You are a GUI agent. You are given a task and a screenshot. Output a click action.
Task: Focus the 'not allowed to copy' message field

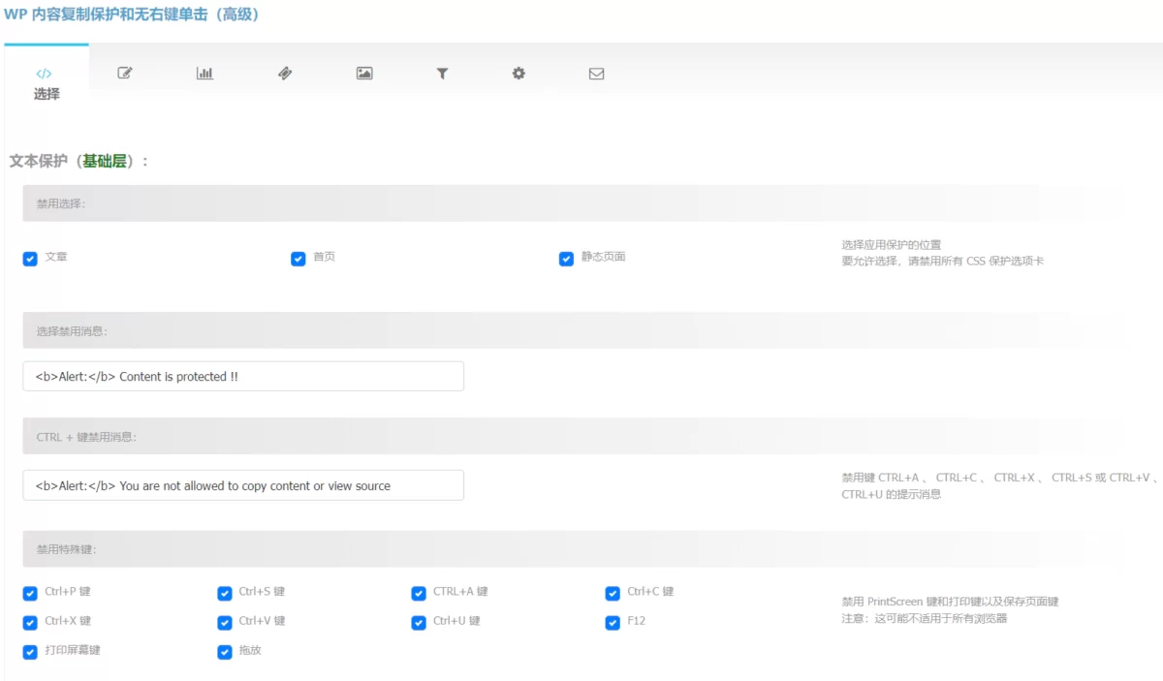click(243, 485)
